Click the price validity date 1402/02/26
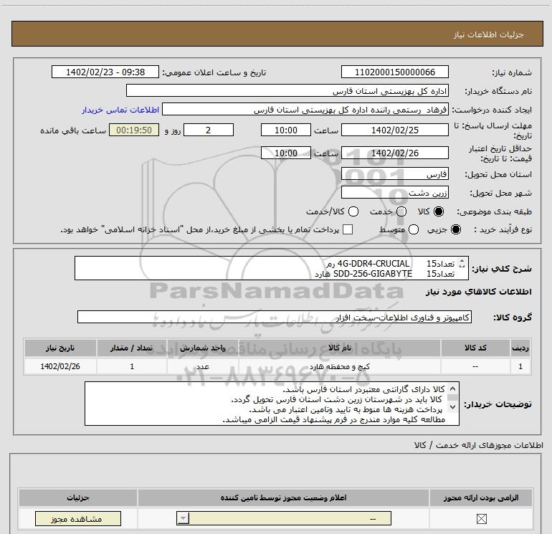Viewport: 552px width, 534px height. pos(394,153)
